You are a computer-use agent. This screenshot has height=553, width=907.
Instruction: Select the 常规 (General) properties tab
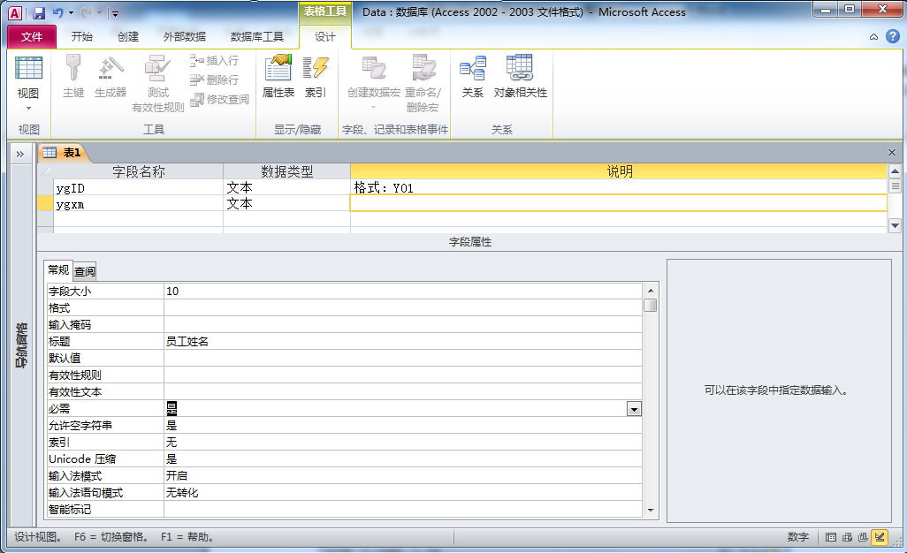pyautogui.click(x=58, y=269)
